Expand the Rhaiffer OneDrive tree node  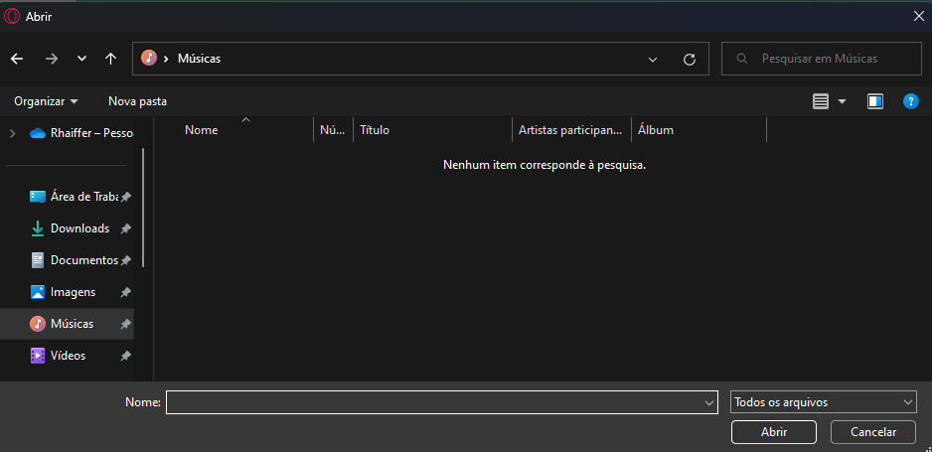tap(13, 133)
